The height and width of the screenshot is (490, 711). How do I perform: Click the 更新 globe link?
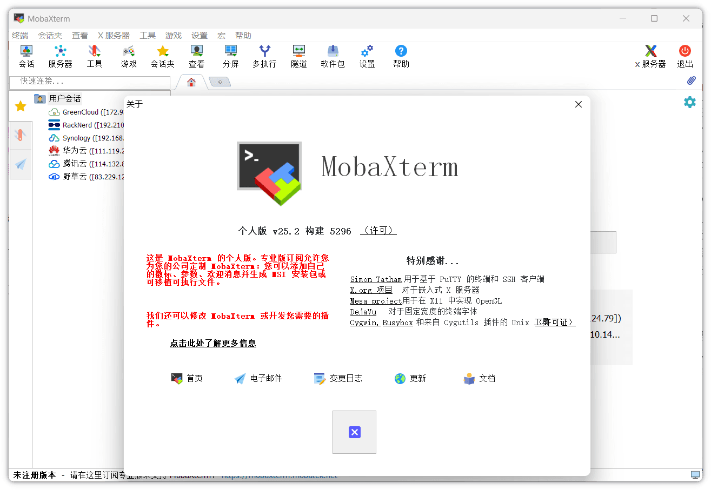coord(410,378)
